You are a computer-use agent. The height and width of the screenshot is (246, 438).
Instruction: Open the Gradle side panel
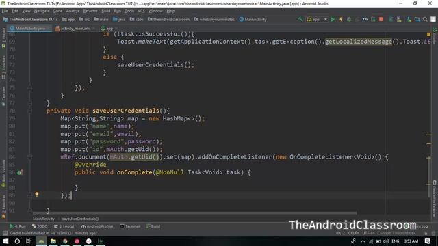coord(435,35)
